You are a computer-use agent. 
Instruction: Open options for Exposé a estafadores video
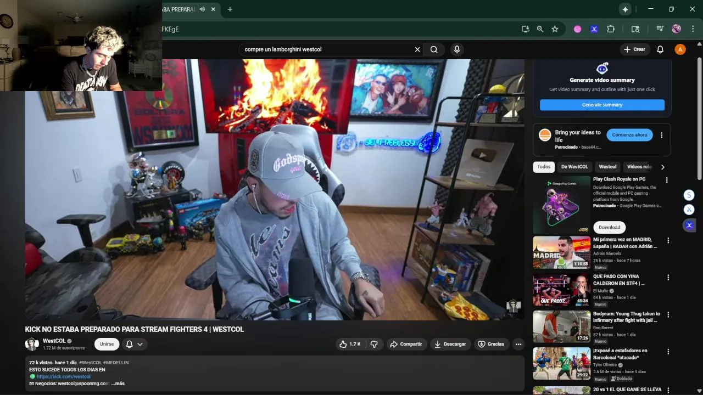point(668,352)
